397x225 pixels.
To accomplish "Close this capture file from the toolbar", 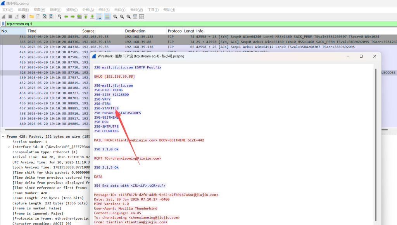I will [45, 17].
